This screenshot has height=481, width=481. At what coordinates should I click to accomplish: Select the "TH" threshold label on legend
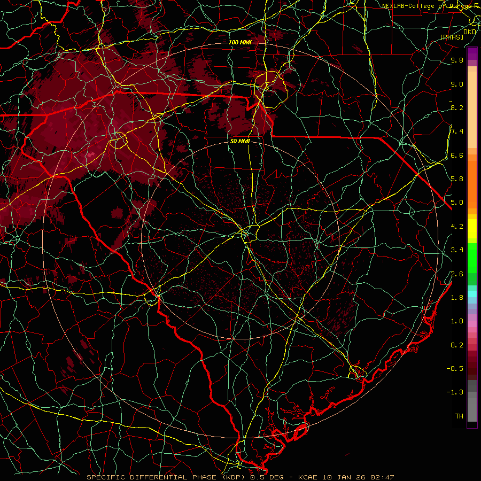pyautogui.click(x=459, y=416)
